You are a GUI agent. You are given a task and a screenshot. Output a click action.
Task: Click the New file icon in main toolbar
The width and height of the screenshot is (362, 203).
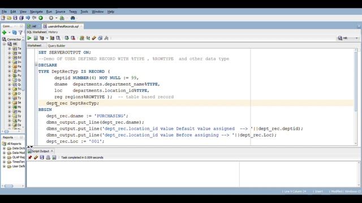(x=3, y=18)
